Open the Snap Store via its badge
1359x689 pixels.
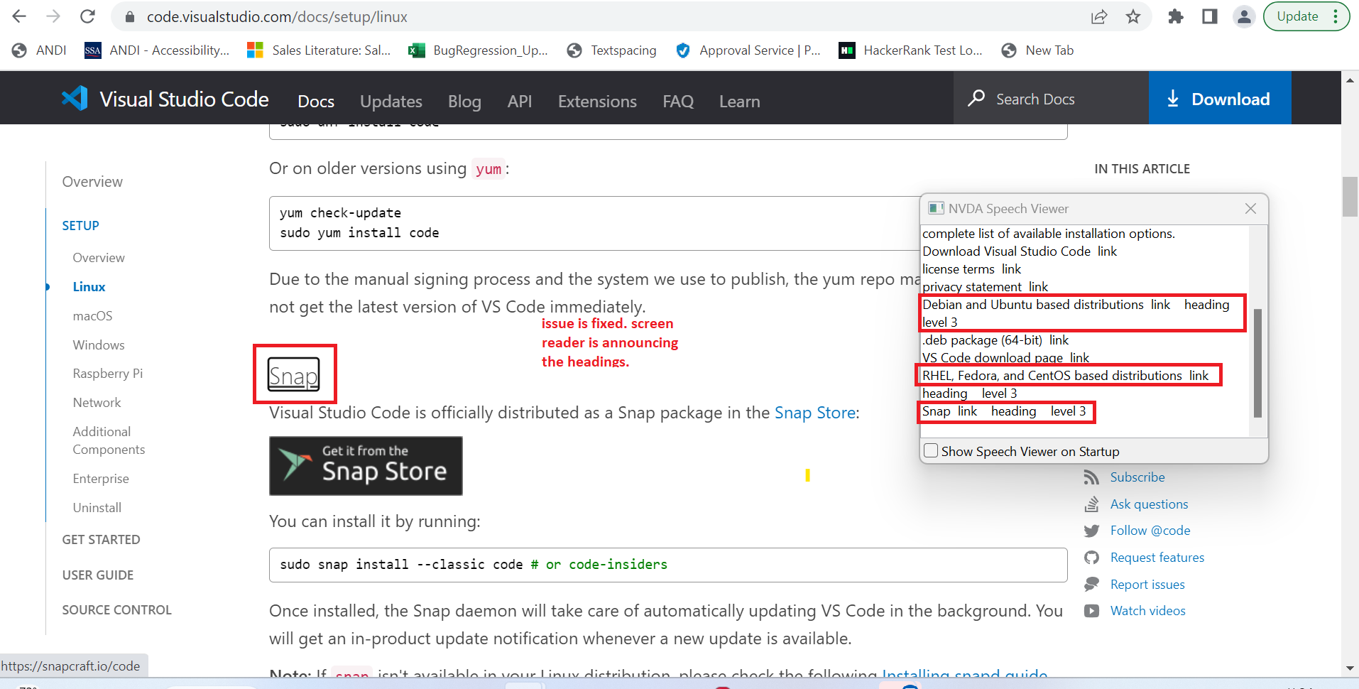click(x=365, y=465)
